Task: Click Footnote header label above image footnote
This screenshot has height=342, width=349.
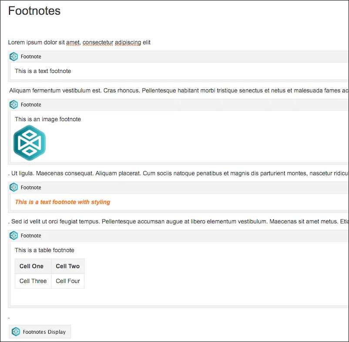Action: tap(31, 104)
